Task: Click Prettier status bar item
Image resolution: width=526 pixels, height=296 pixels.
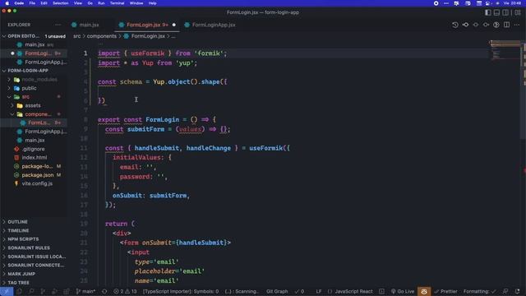Action: pyautogui.click(x=445, y=291)
